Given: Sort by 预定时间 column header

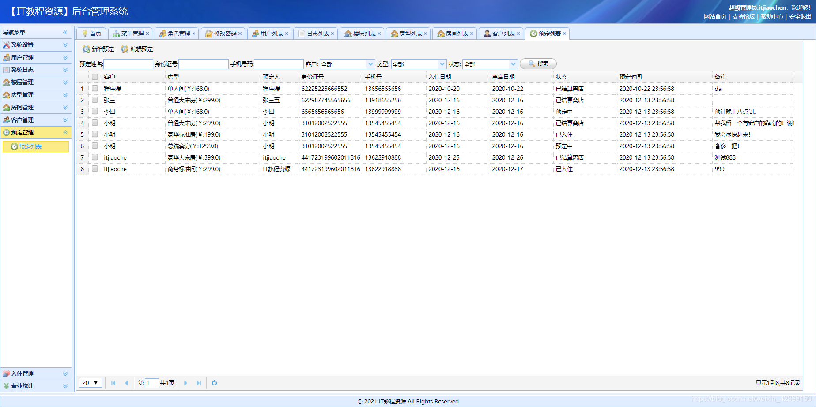Looking at the screenshot, I should [665, 77].
